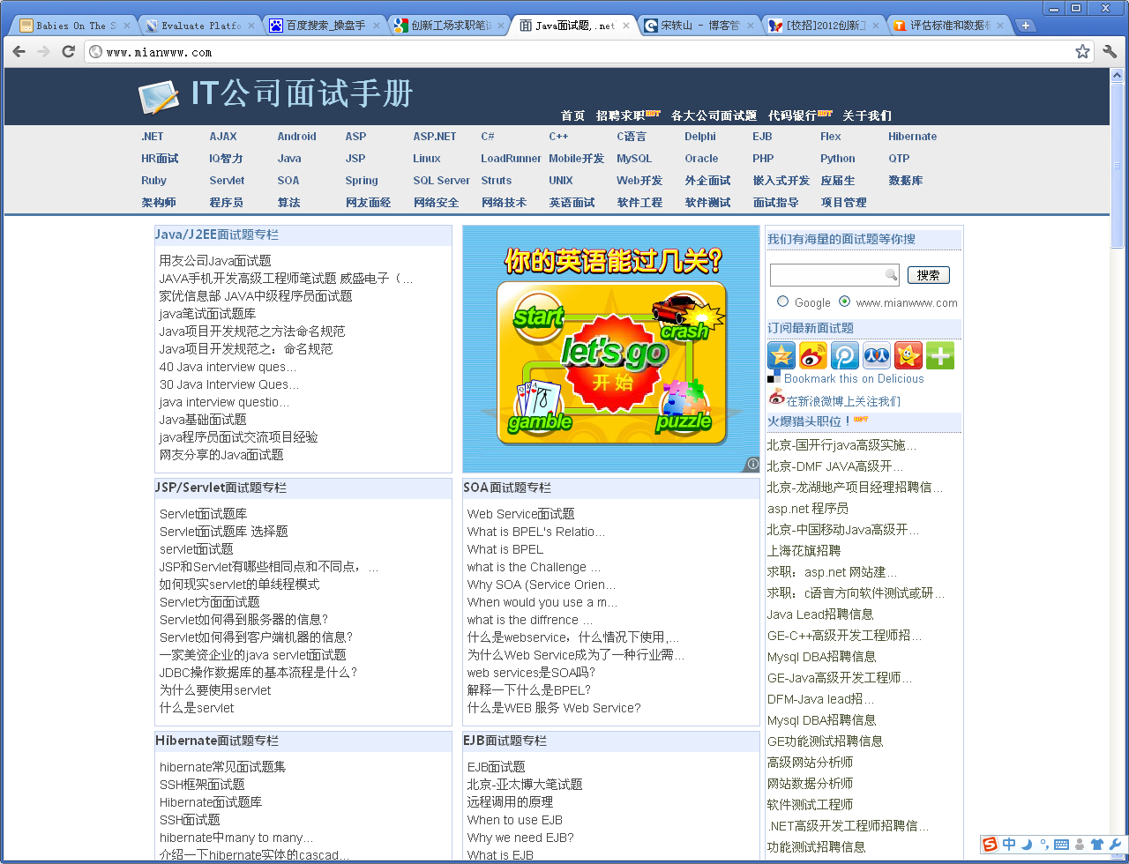The height and width of the screenshot is (864, 1129).
Task: Open the EJB面试题 link
Action: [x=496, y=767]
